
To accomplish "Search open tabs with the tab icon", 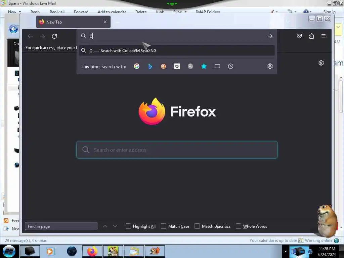I will (217, 66).
